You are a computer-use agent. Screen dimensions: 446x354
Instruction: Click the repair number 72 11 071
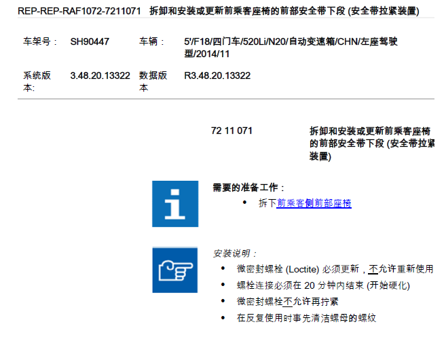point(231,130)
